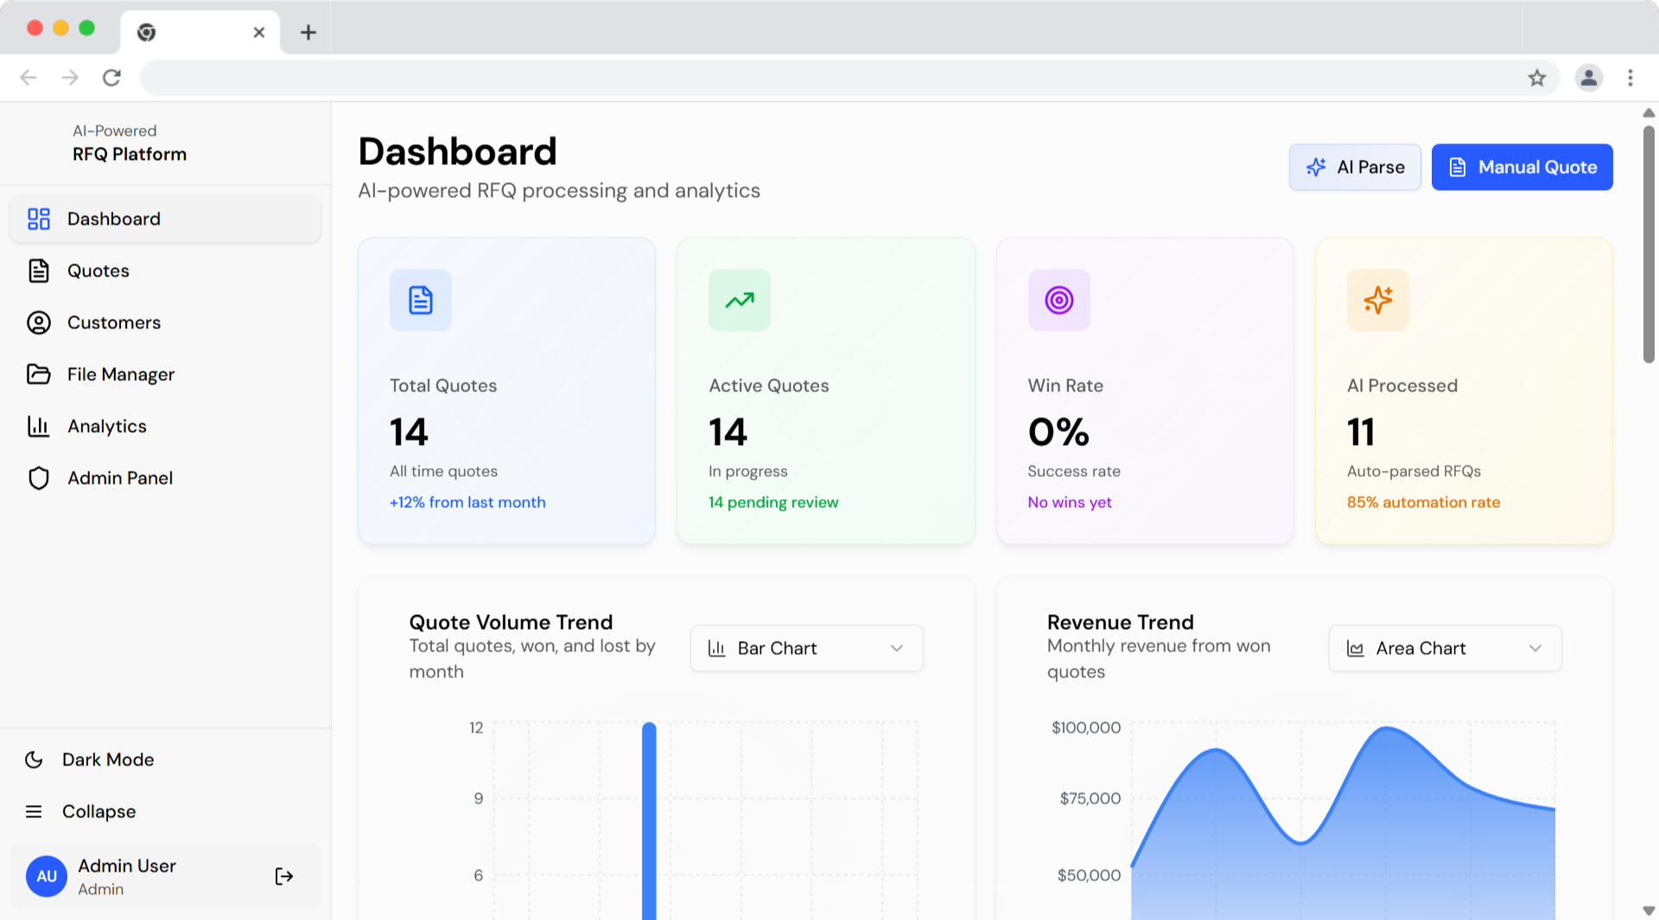Click the Dashboard grid icon
The height and width of the screenshot is (920, 1659).
pos(39,219)
